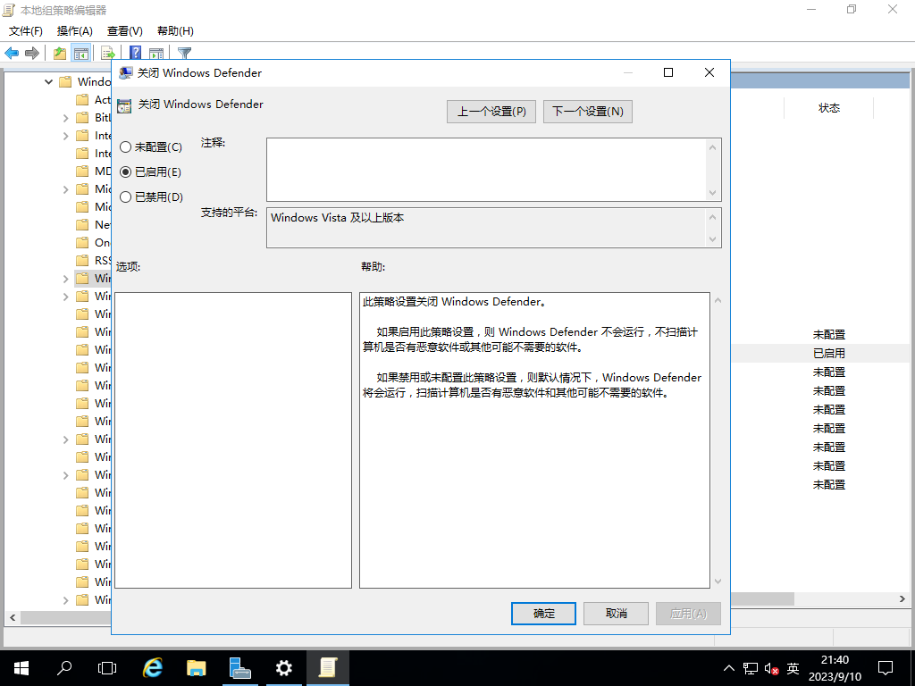
Task: Open the notification center icon
Action: click(886, 668)
